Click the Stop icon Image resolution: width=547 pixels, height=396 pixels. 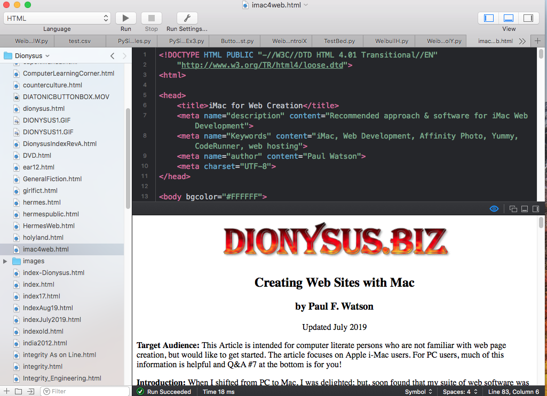tap(151, 17)
